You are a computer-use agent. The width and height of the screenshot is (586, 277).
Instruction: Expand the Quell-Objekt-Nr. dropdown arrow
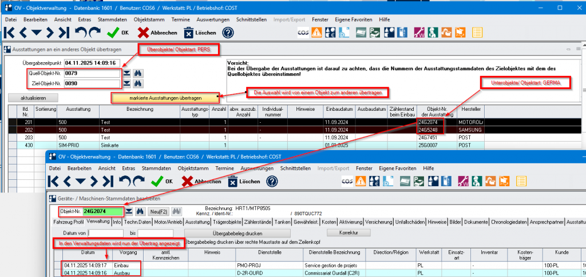point(126,73)
